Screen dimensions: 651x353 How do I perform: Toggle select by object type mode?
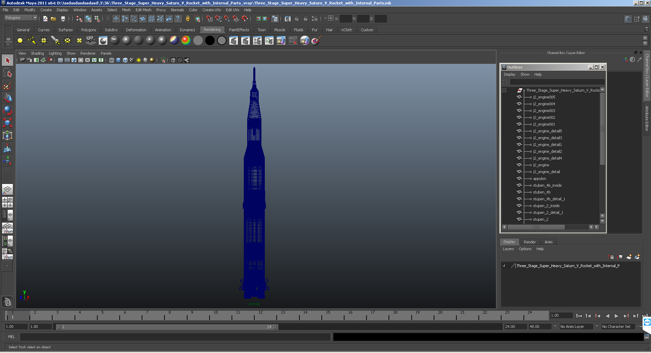click(x=88, y=19)
